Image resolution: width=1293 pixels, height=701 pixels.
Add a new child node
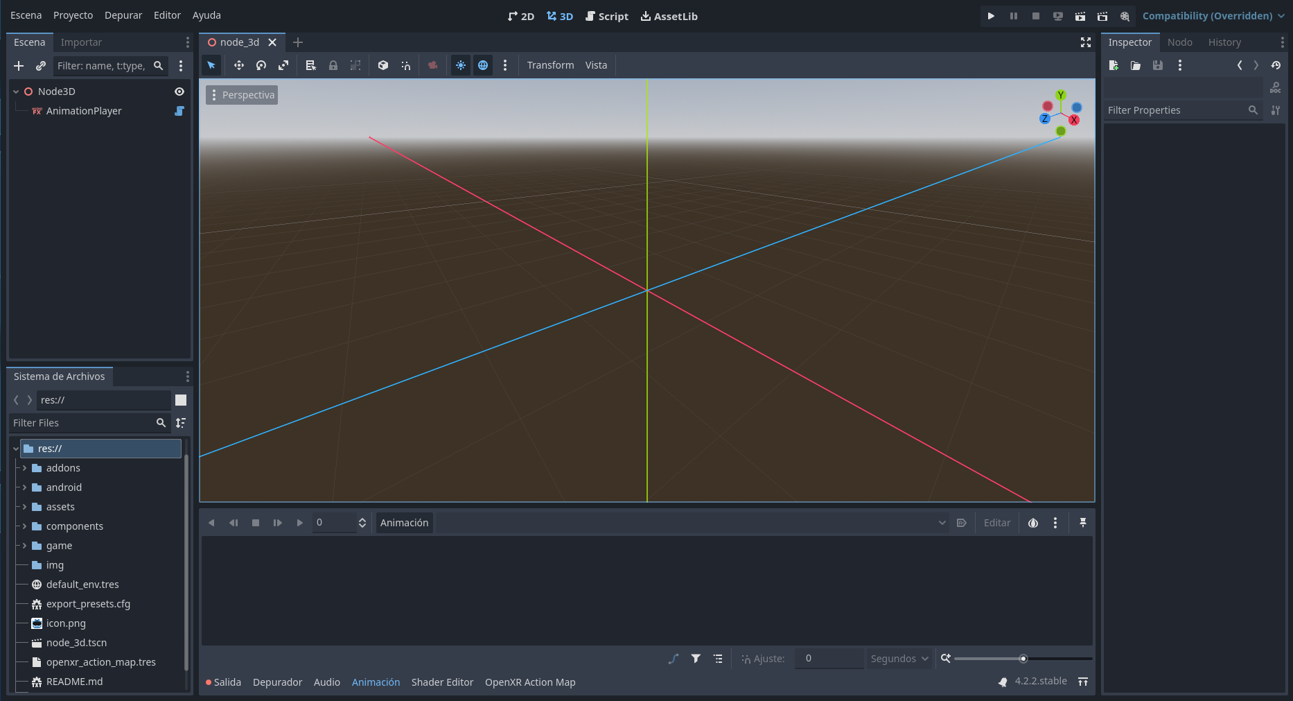(x=19, y=66)
